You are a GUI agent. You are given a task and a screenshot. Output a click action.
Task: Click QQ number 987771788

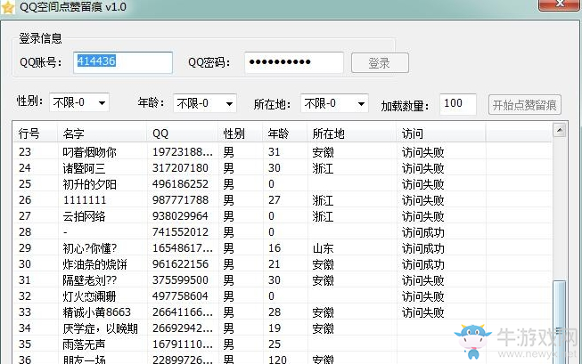(x=180, y=199)
